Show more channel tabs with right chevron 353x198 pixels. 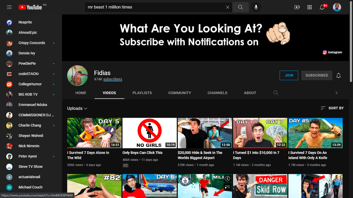336,93
